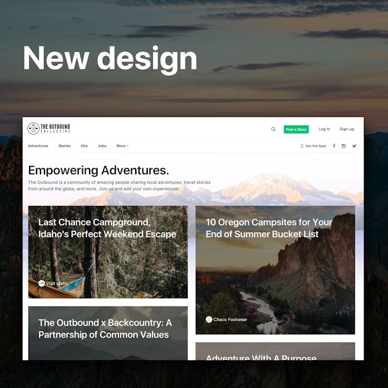
Task: Open the Facebook icon link
Action: tap(334, 146)
